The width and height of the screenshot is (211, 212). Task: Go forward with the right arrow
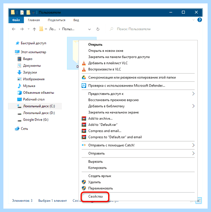pos(22,29)
